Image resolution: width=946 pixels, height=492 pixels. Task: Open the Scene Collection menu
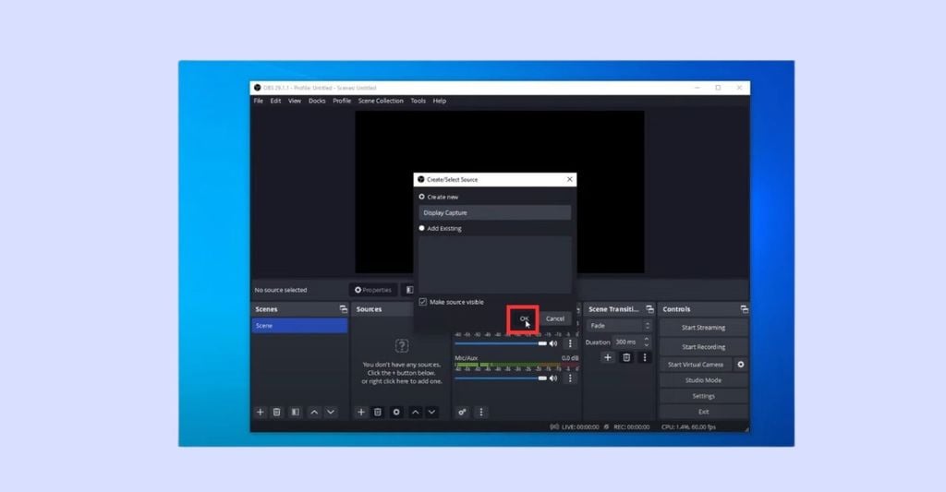(x=381, y=101)
